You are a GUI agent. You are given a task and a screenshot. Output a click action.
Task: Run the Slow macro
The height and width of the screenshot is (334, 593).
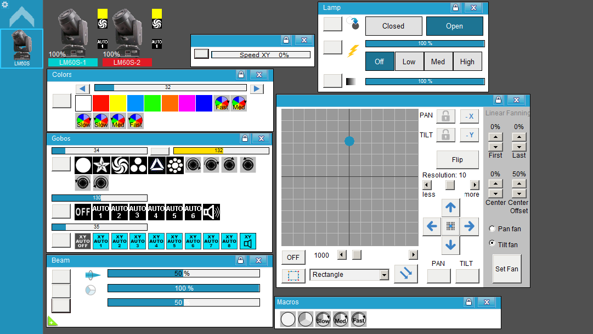click(323, 319)
